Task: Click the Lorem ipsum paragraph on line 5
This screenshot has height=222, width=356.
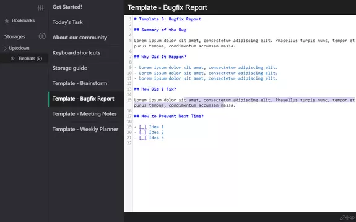Action: (245, 43)
